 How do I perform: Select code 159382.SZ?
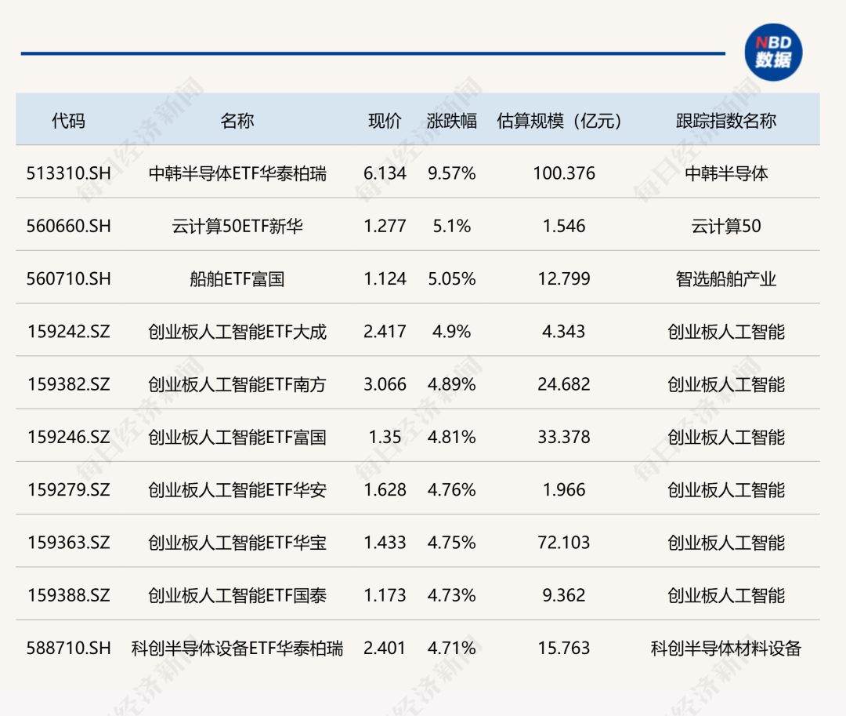tap(68, 384)
